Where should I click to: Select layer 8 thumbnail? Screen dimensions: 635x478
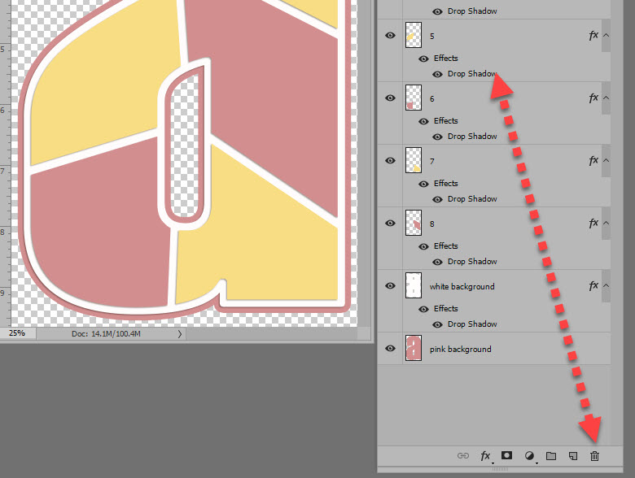414,223
